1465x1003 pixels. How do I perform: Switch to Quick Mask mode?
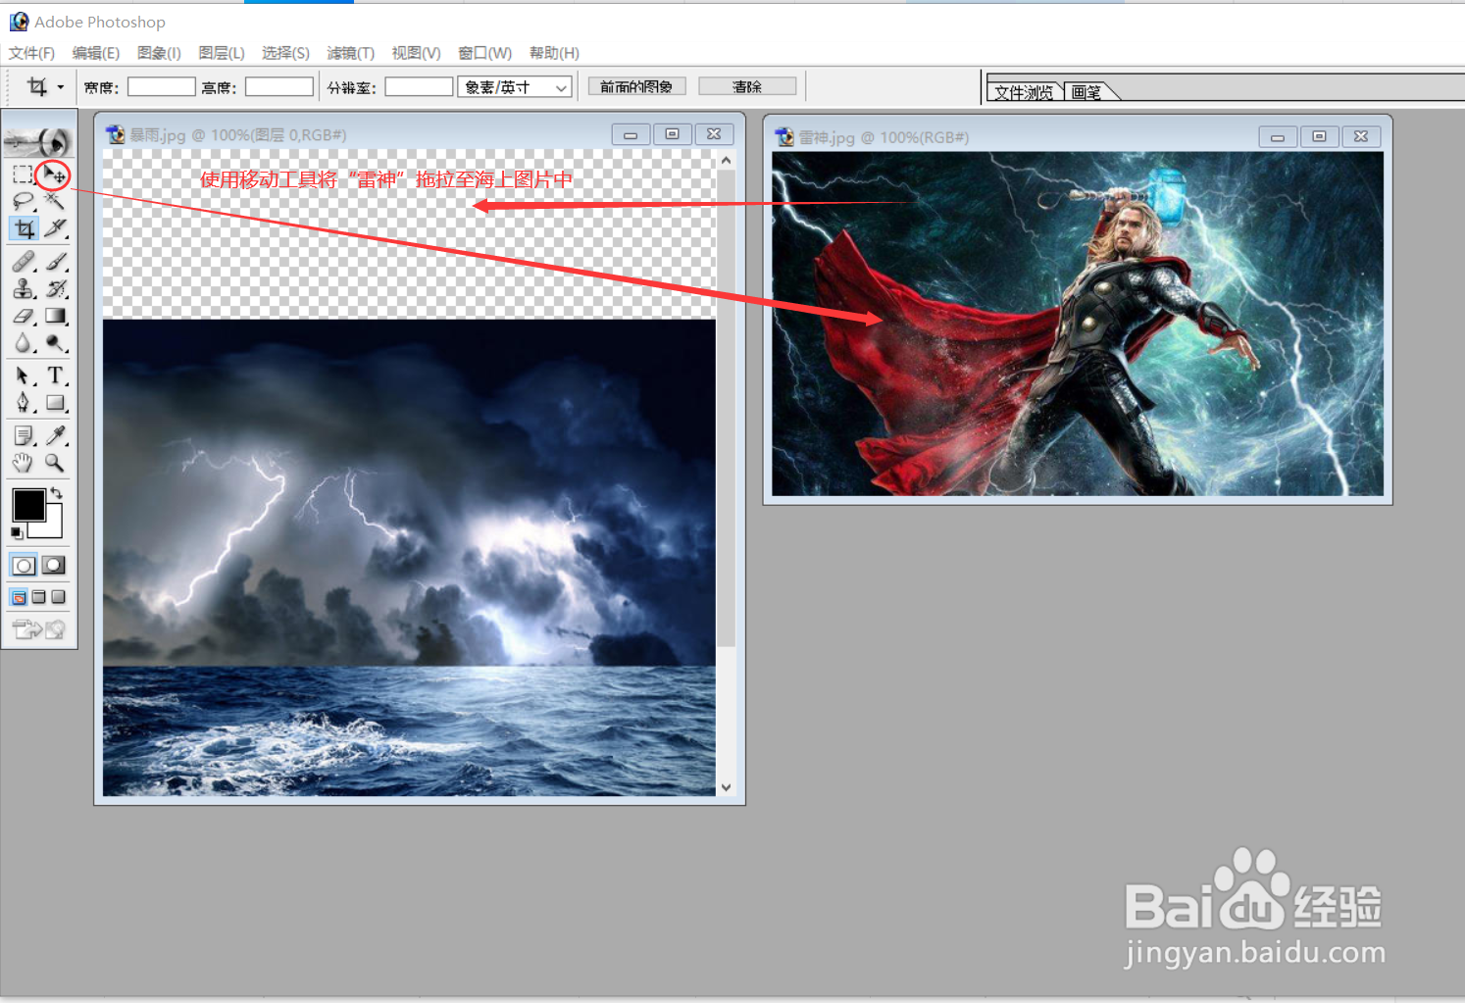pyautogui.click(x=54, y=566)
